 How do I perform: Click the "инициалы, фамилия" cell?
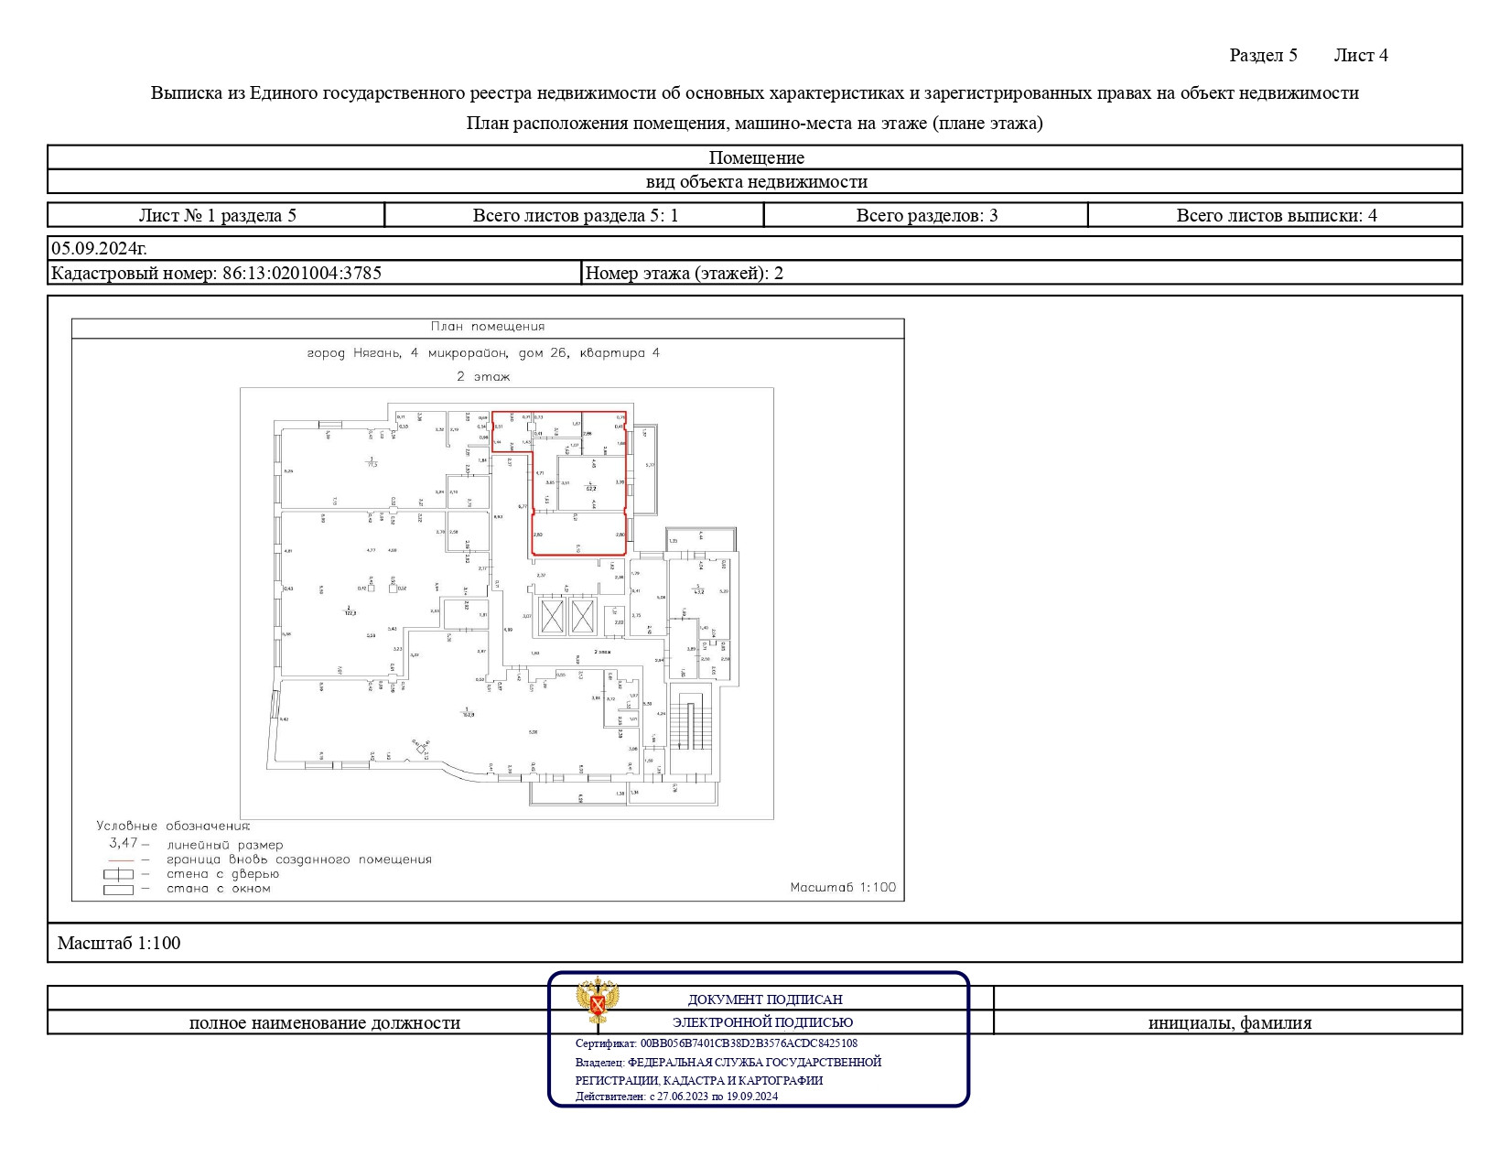1229,1022
